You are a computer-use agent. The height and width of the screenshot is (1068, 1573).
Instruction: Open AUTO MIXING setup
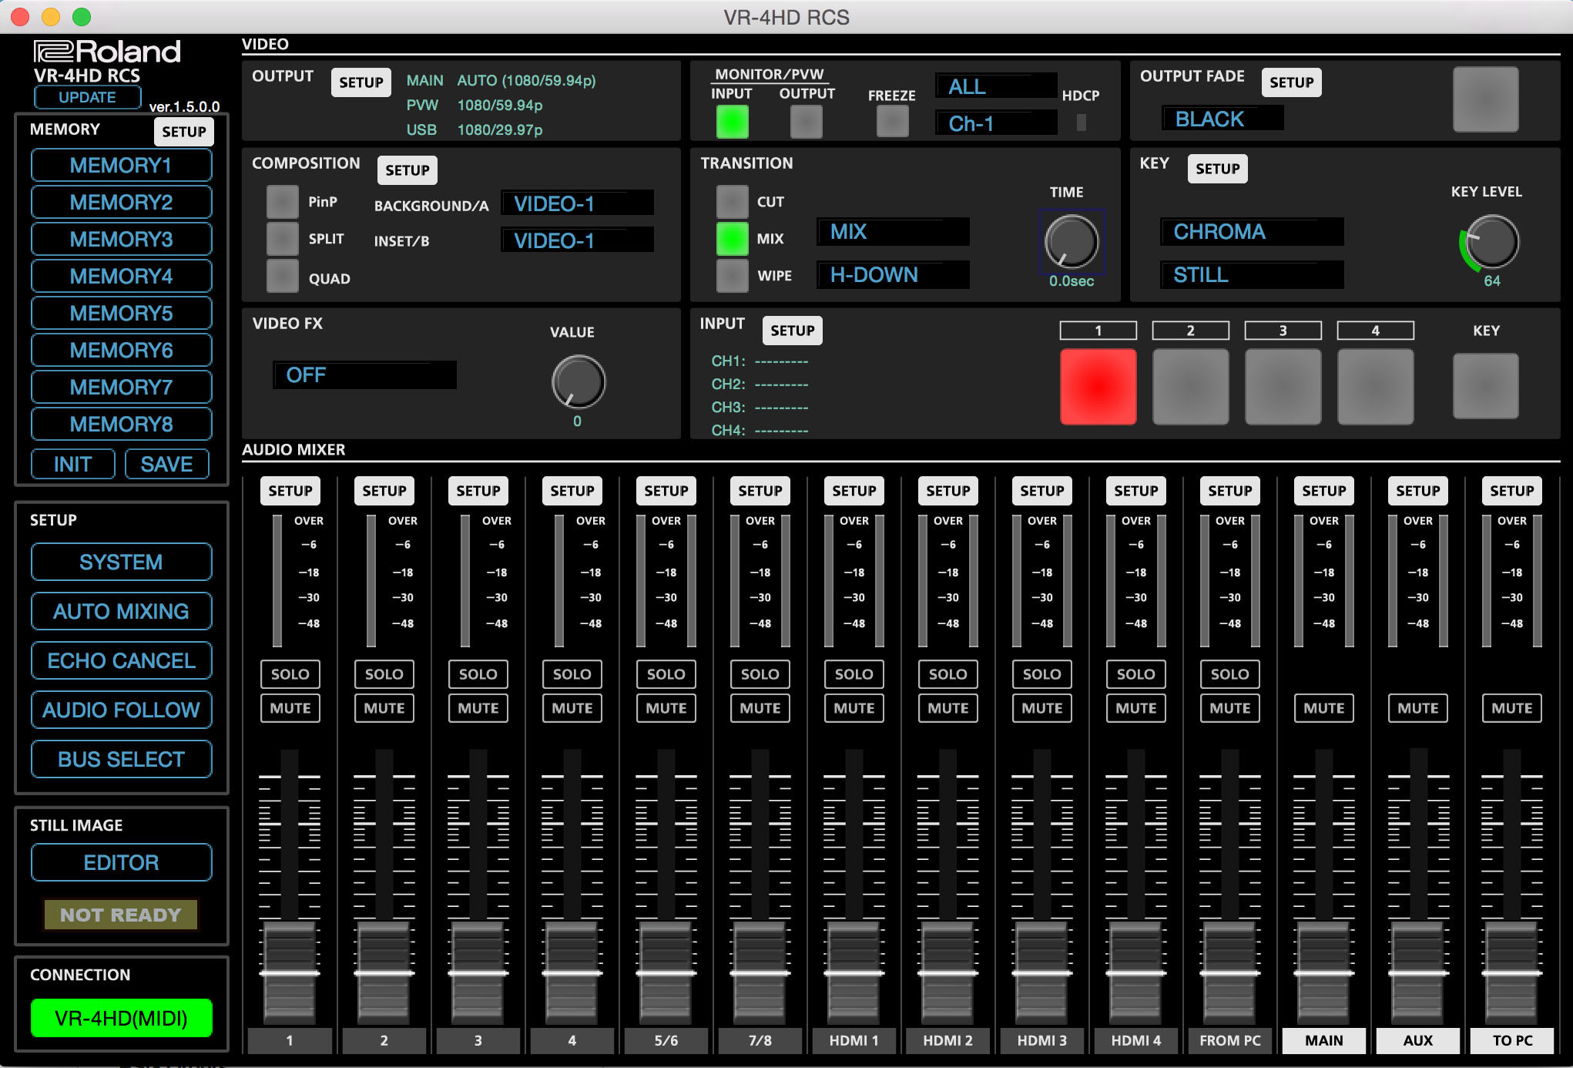coord(121,611)
